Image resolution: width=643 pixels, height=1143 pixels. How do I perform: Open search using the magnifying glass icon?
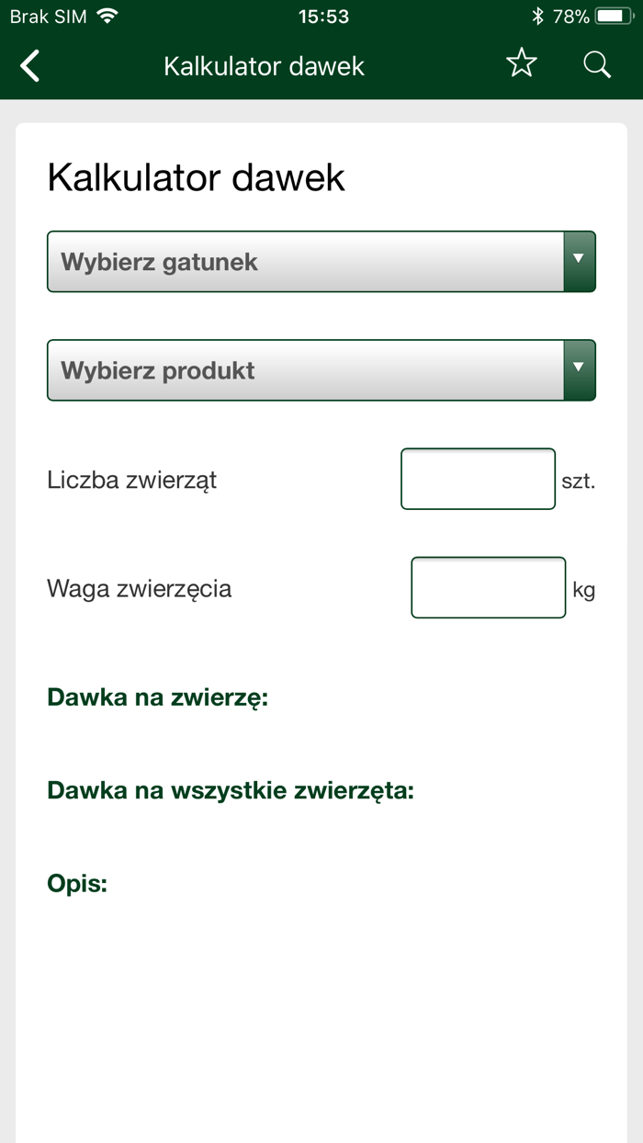click(x=596, y=64)
